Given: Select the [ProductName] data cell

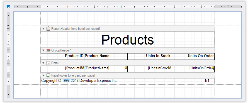Looking at the screenshot, I should 106,69.
